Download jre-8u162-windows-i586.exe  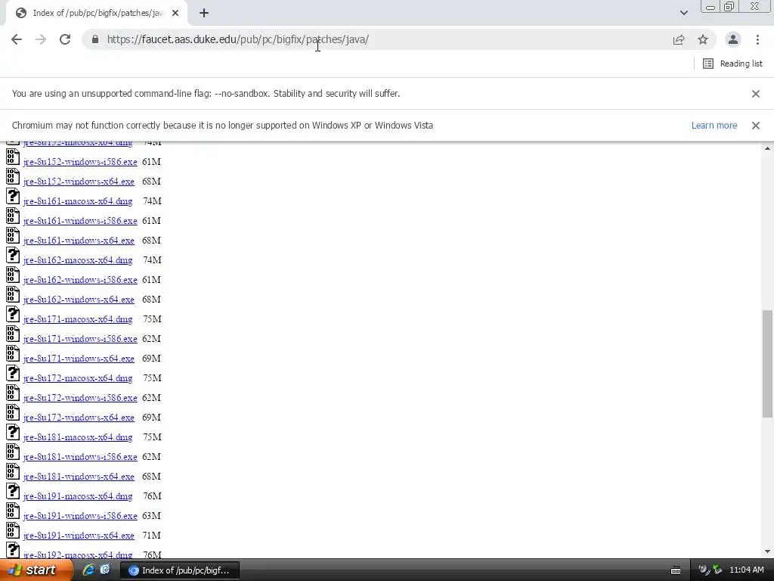[x=80, y=280]
